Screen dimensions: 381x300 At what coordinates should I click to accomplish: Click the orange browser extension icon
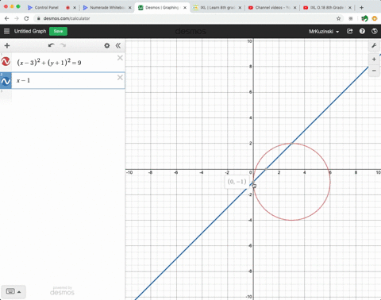click(375, 18)
